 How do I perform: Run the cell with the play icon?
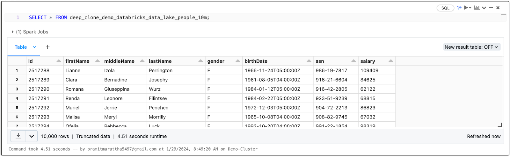[466, 8]
